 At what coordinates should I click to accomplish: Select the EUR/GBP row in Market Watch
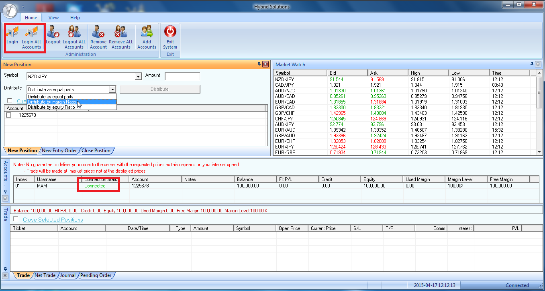(405, 153)
